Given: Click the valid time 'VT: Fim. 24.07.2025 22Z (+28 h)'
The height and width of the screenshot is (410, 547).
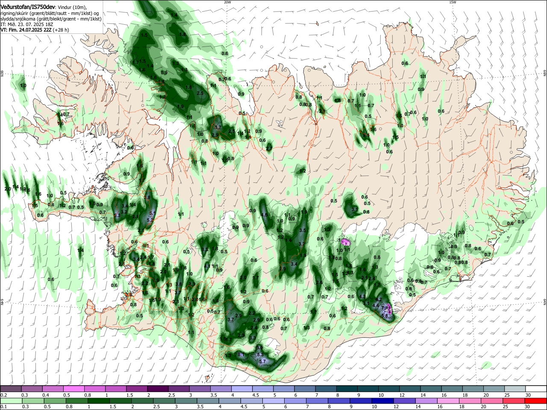Looking at the screenshot, I should click(35, 30).
